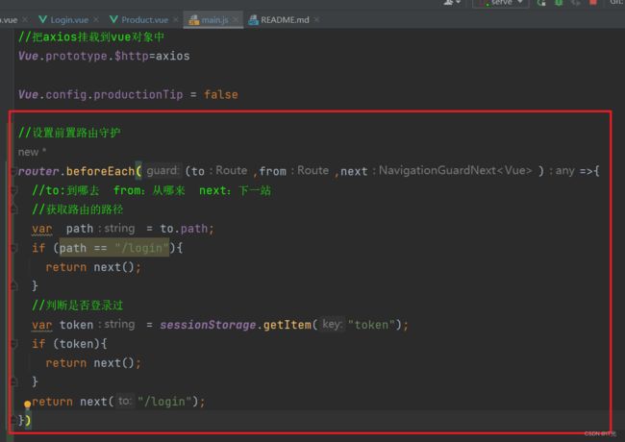The width and height of the screenshot is (625, 442).
Task: Click the 'getItem' method call
Action: pyautogui.click(x=287, y=325)
